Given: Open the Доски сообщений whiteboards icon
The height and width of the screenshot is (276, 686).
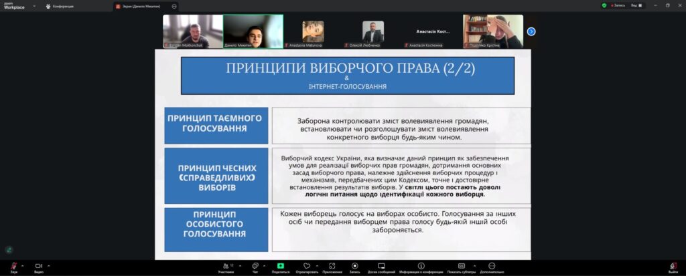Looking at the screenshot, I should point(382,266).
